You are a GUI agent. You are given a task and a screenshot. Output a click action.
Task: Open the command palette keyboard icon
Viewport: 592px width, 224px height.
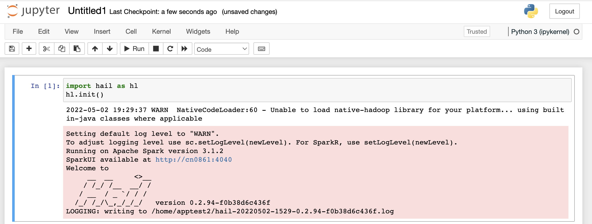261,48
